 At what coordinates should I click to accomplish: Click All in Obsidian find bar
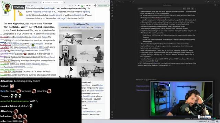pyautogui.click(x=192, y=9)
